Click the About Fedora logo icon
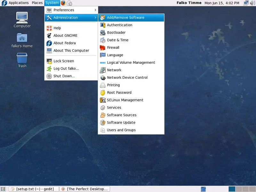Screen dimensions: 256x192 pyautogui.click(x=49, y=43)
